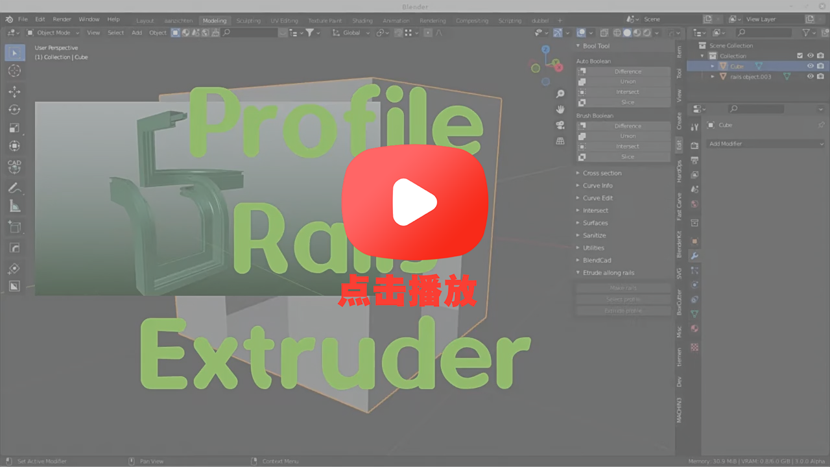
Task: Click the Blender logo menu icon
Action: (10, 19)
